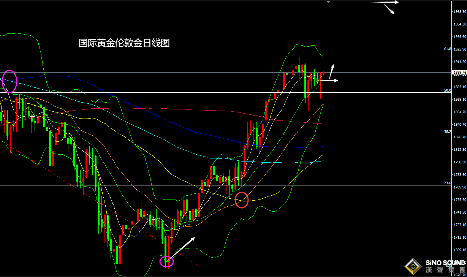The image size is (467, 277).
Task: Click the 1854.70 price axis label
Action: click(x=460, y=112)
